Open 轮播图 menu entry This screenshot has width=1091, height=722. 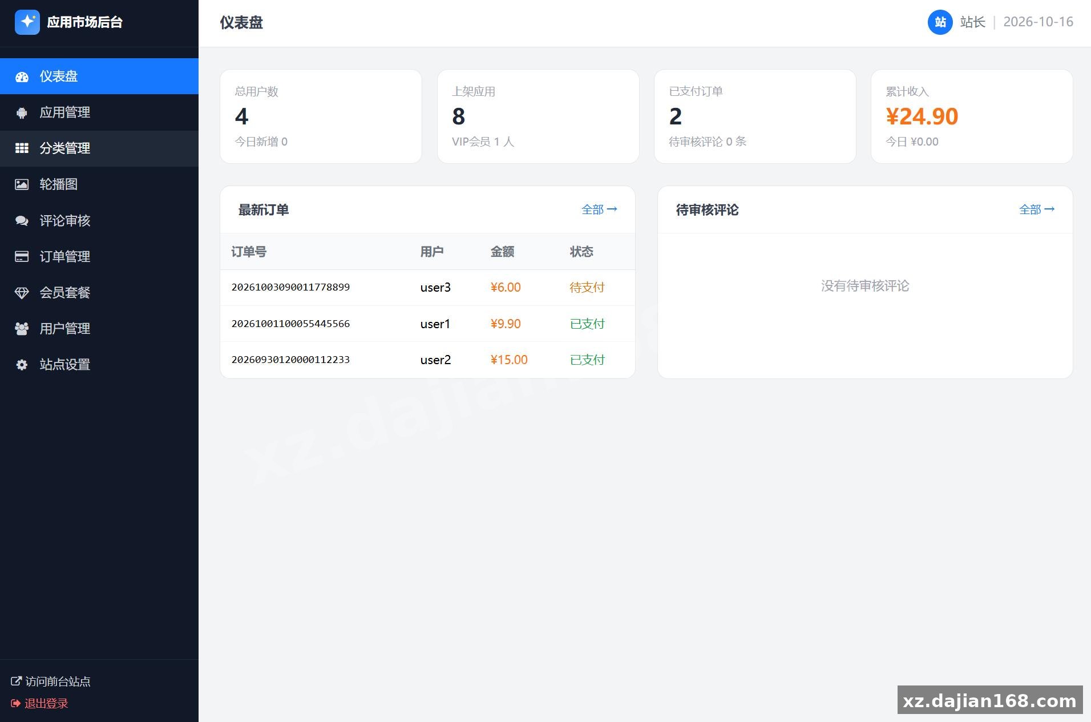(x=99, y=184)
